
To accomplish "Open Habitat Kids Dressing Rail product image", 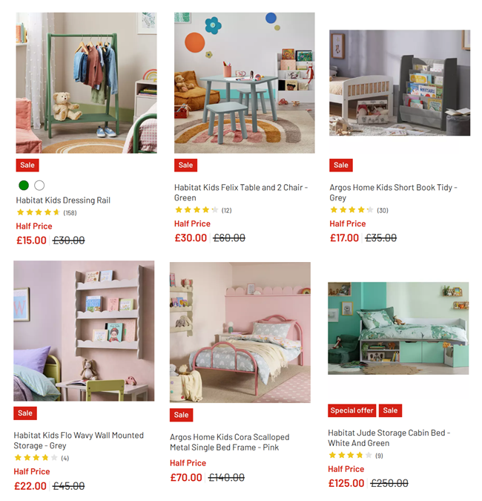I will [x=87, y=82].
